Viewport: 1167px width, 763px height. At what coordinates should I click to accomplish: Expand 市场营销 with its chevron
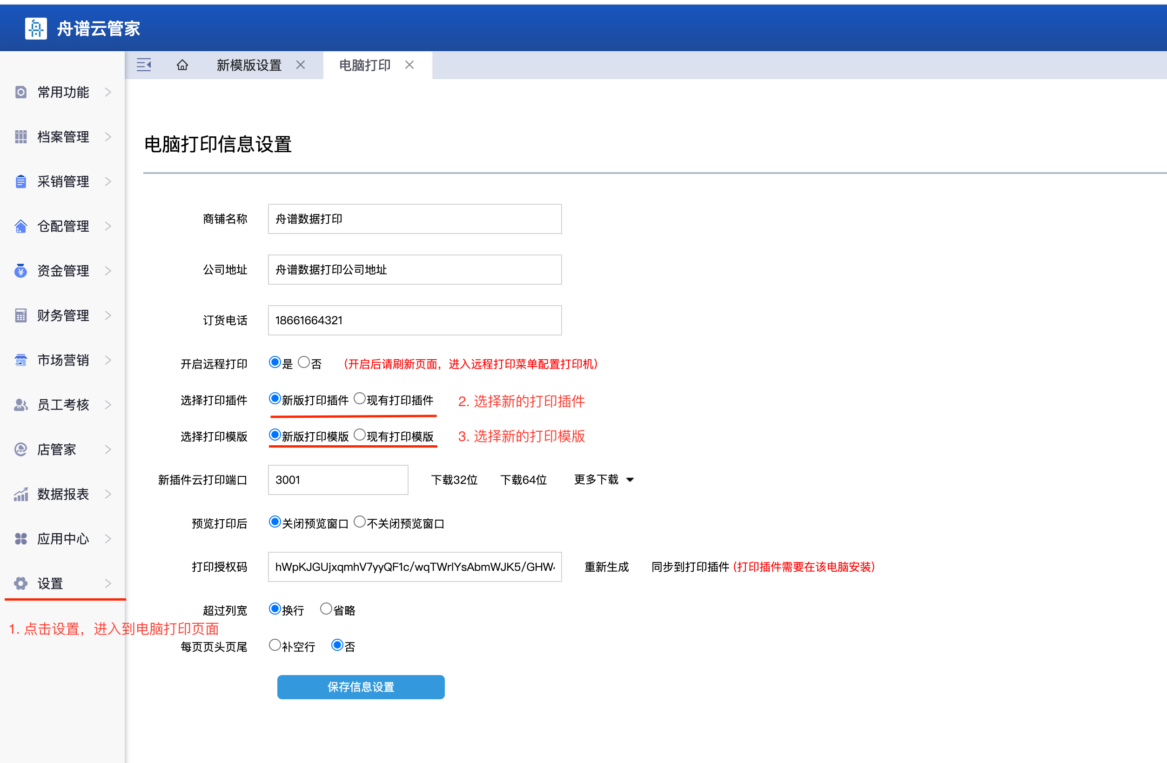pos(108,360)
